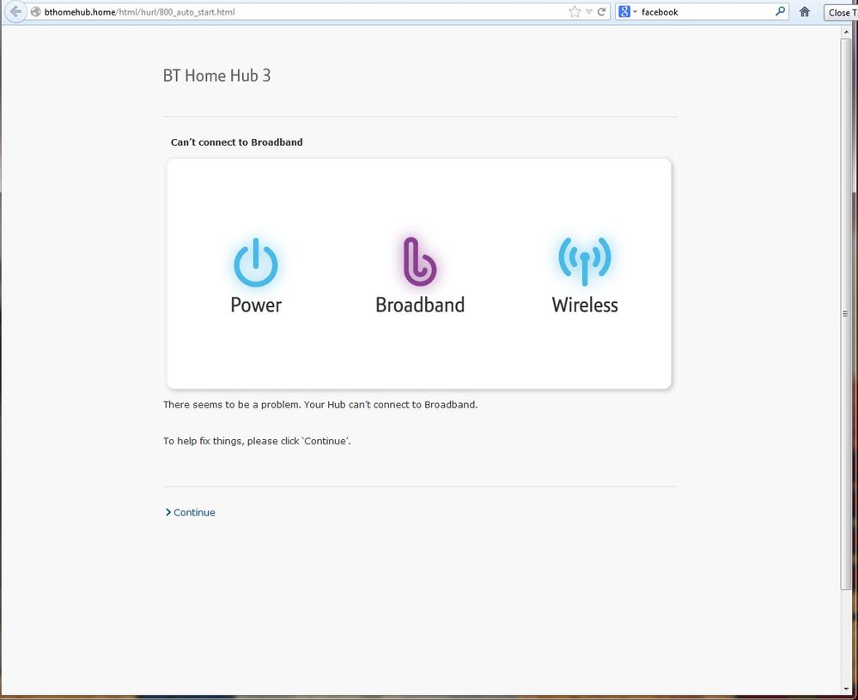Open the Google search engine selector
The height and width of the screenshot is (700, 858).
[628, 11]
